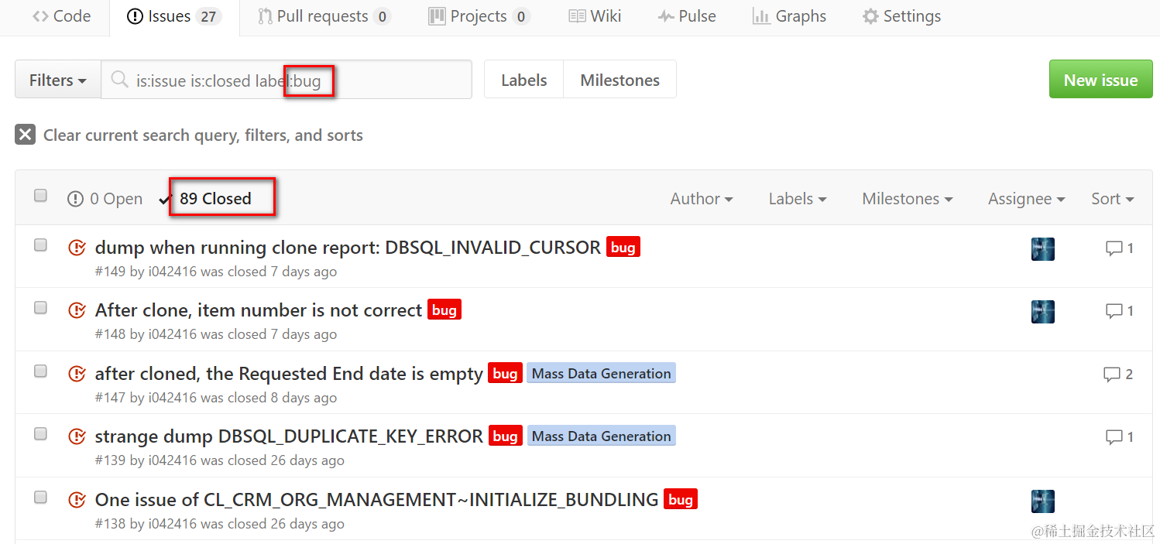
Task: Switch to the Issues tab
Action: click(x=173, y=16)
